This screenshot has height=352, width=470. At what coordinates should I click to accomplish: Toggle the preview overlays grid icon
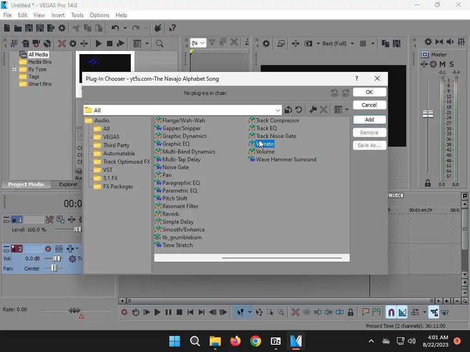363,44
